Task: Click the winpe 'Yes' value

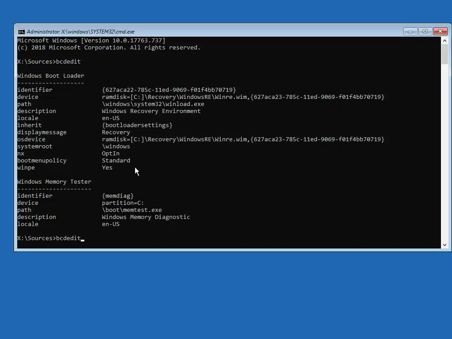Action: tap(107, 167)
